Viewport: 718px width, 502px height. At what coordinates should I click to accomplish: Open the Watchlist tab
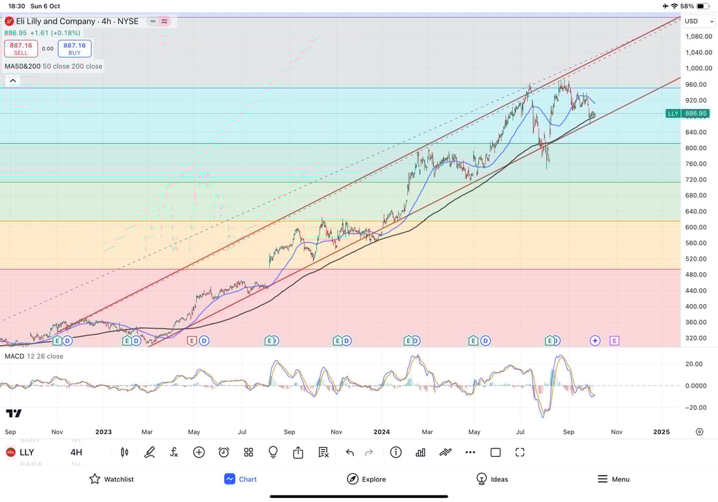point(112,479)
